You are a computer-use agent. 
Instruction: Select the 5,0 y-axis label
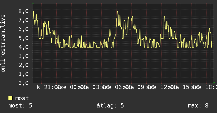coord(23,38)
